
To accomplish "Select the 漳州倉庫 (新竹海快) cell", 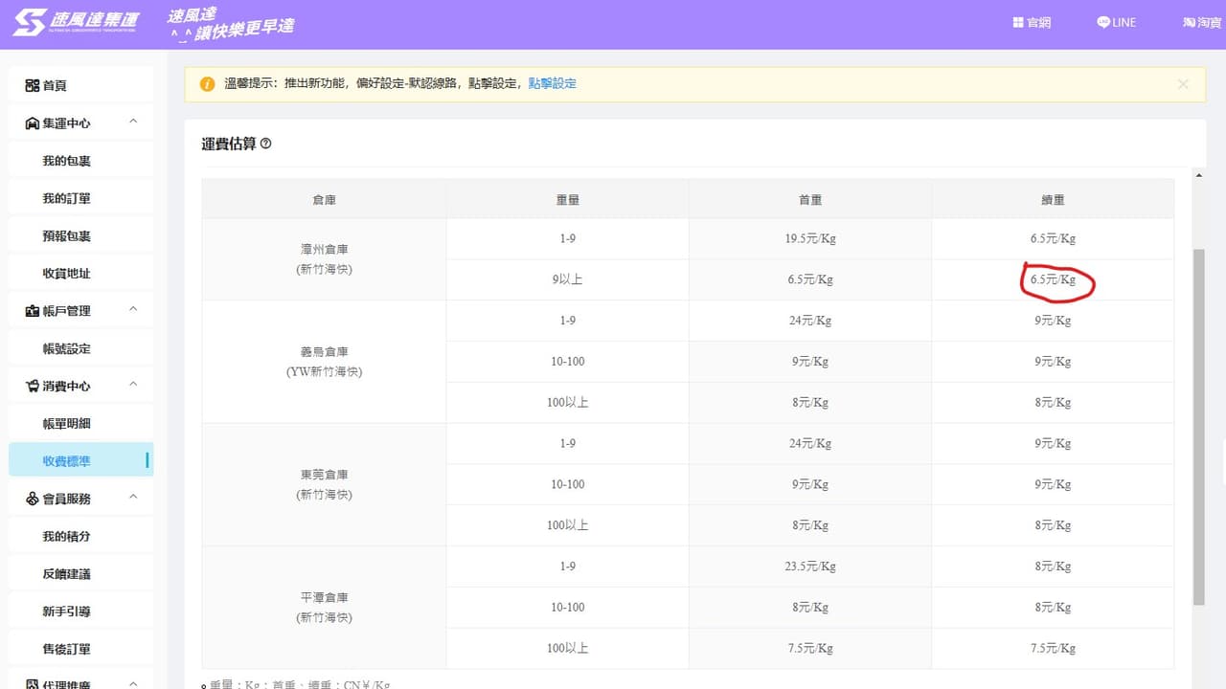I will [x=325, y=259].
